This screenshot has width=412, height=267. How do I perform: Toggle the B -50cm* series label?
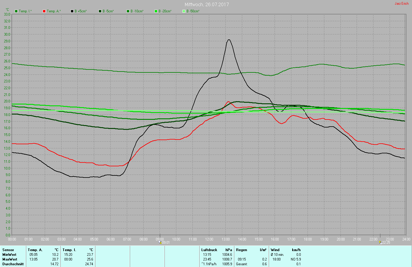point(193,11)
